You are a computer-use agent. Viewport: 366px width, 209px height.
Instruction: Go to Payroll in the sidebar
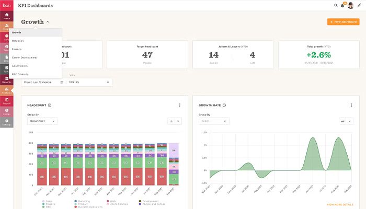point(7,101)
